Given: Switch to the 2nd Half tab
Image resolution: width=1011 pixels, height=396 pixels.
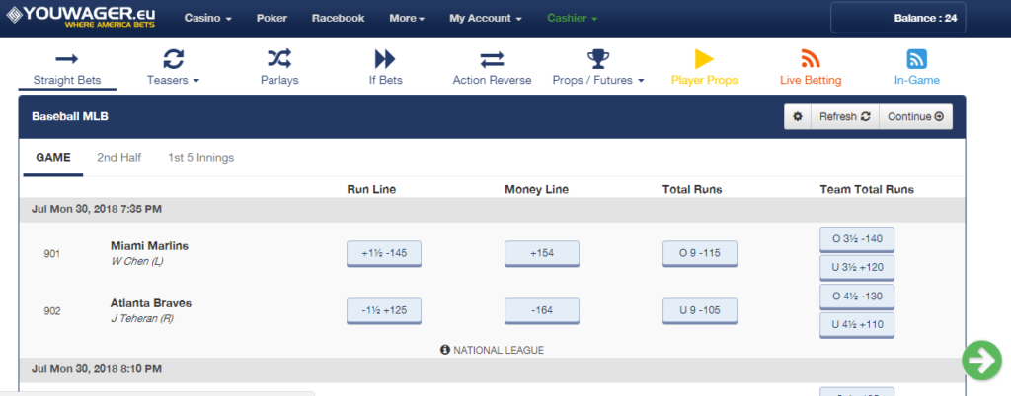Looking at the screenshot, I should coord(119,157).
